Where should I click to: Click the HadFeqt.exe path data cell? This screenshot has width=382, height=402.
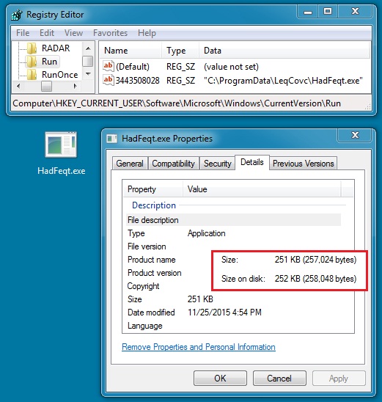(x=283, y=81)
